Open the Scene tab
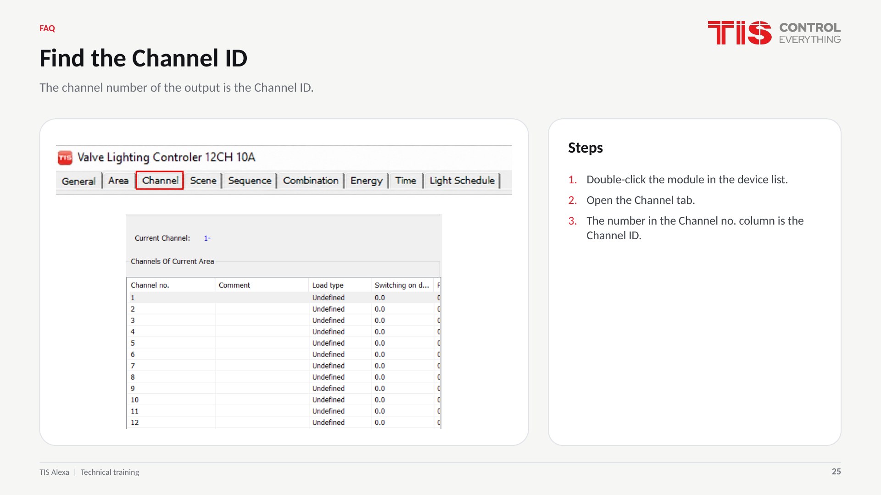 tap(203, 181)
